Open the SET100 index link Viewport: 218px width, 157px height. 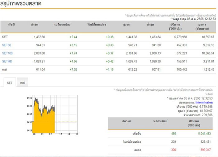pyautogui.click(x=7, y=53)
